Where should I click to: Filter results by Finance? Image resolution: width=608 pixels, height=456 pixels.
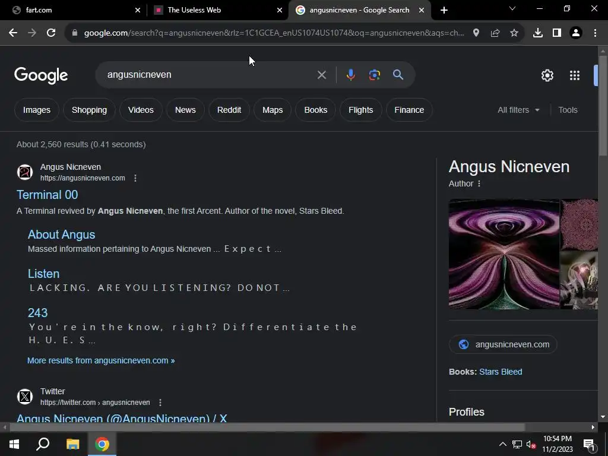click(409, 110)
